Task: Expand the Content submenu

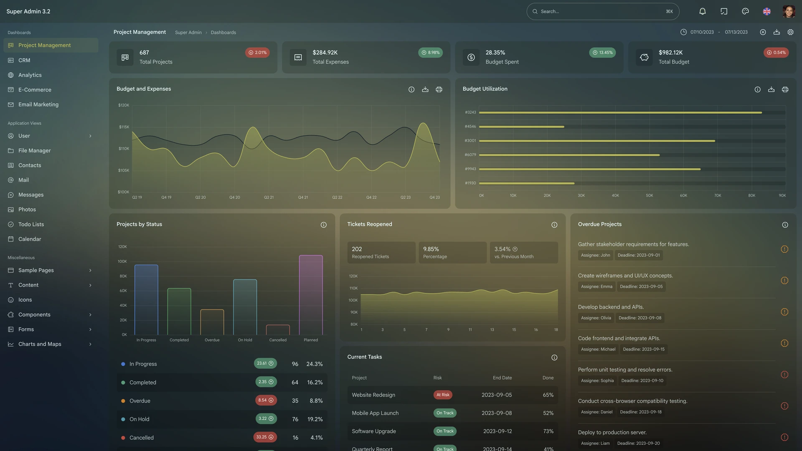Action: coord(51,285)
